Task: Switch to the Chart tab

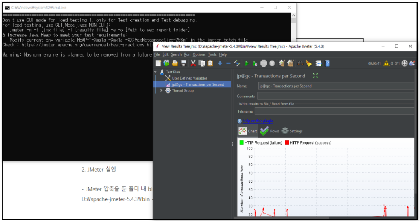Action: (248, 131)
